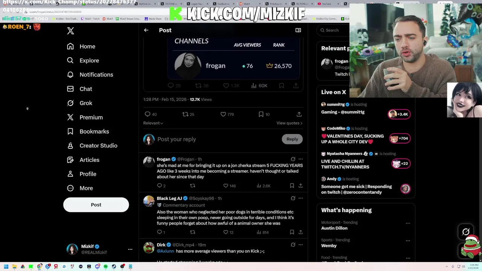Open Black Leg AJ profile name
482x271 pixels.
(x=169, y=198)
